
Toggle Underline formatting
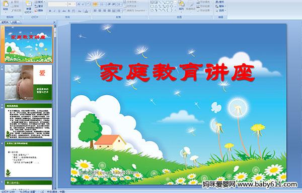click(59, 11)
